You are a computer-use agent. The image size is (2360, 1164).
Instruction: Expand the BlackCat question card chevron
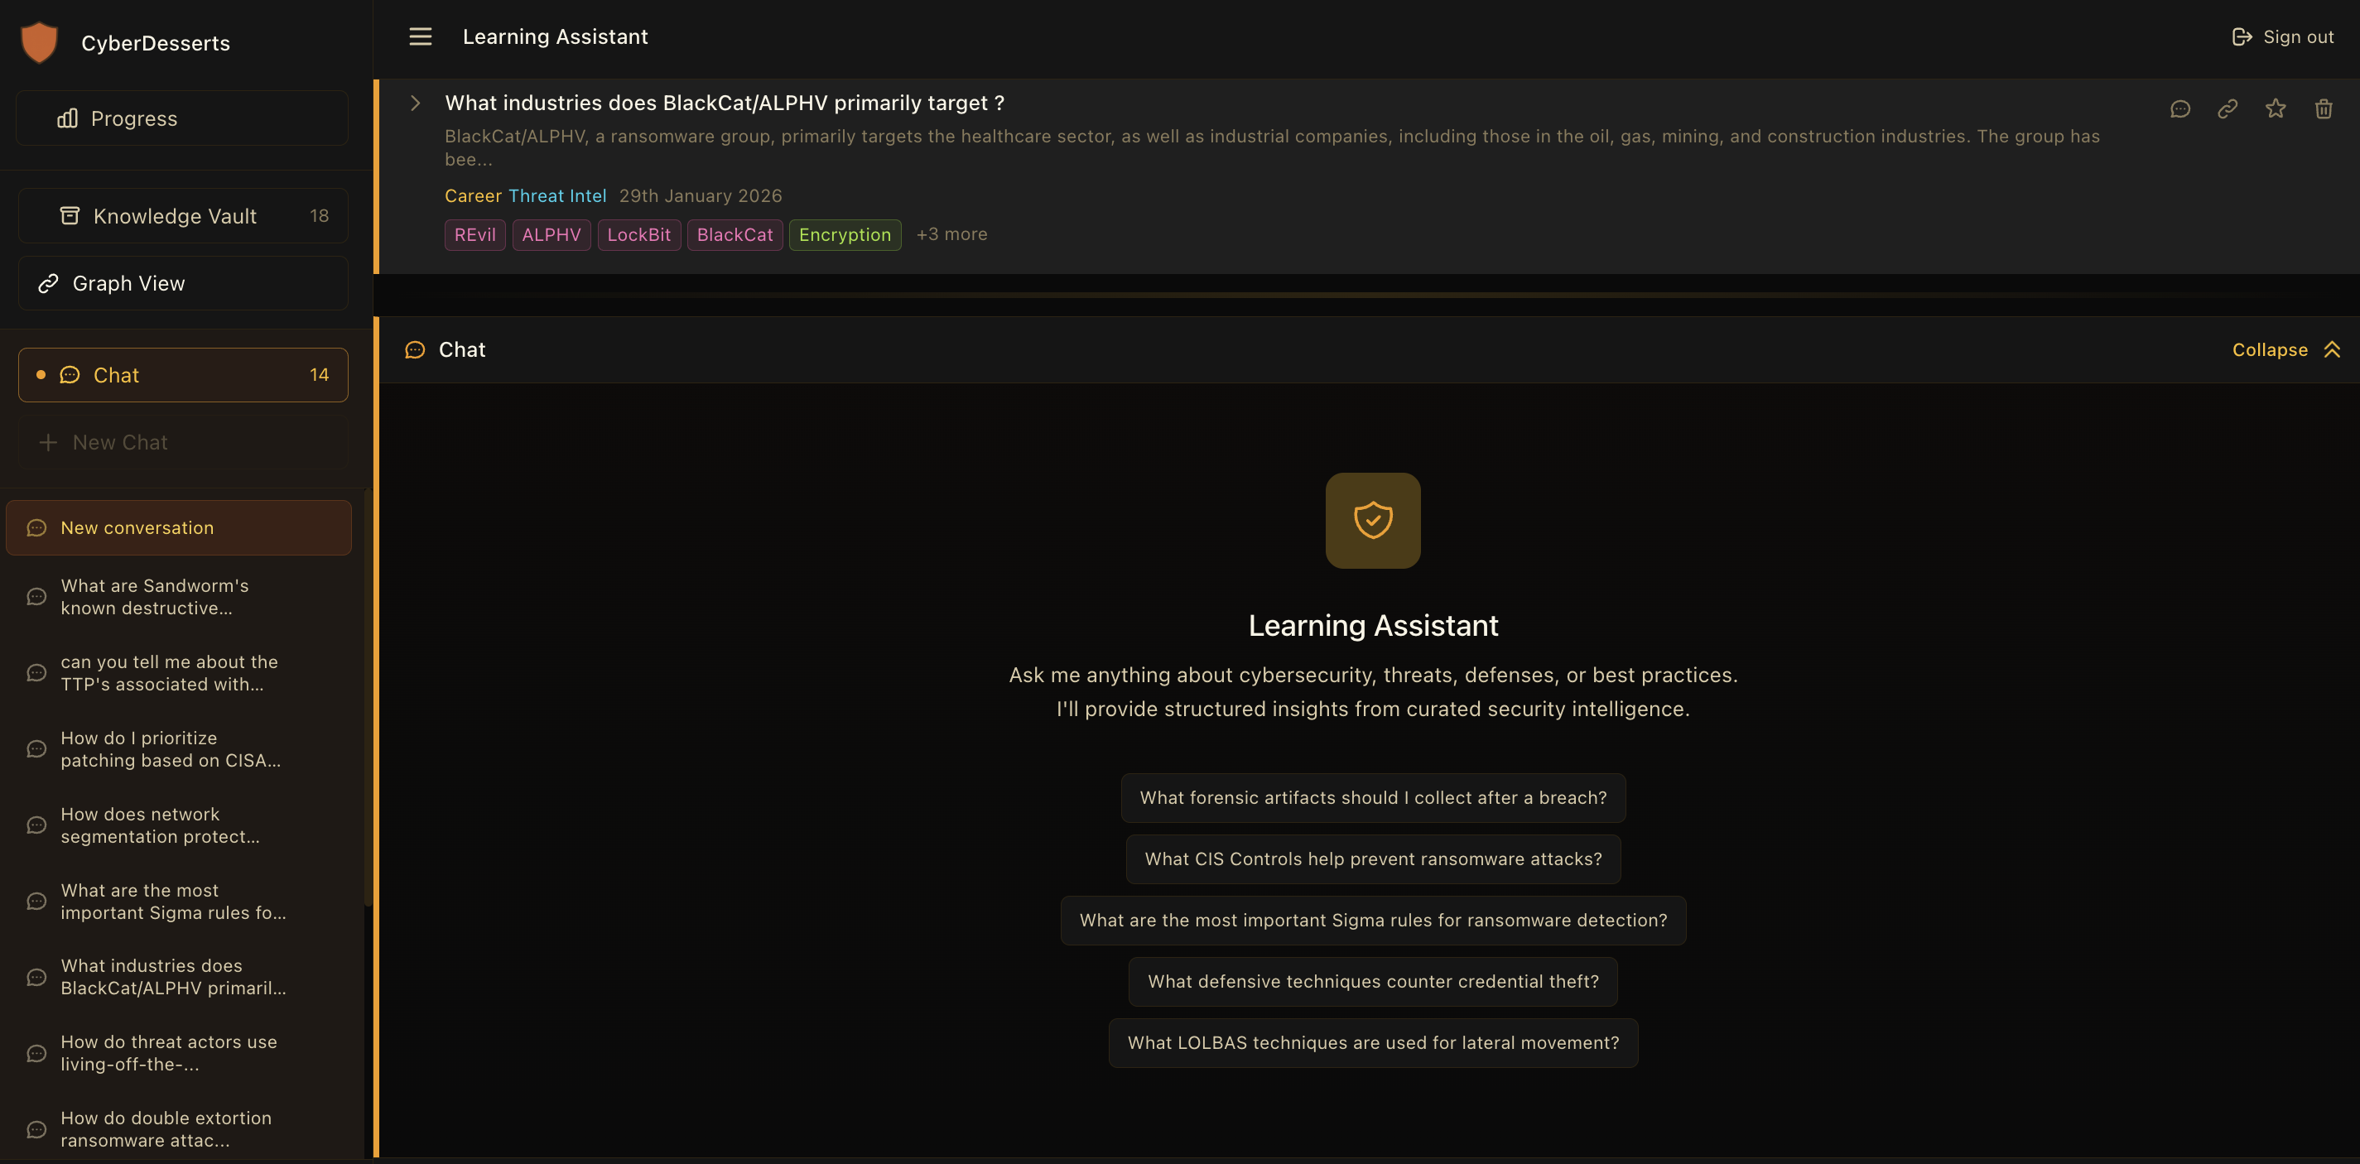pos(415,103)
